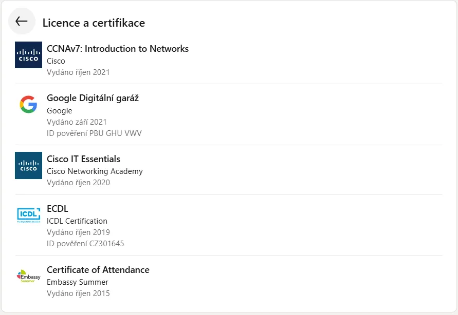Click the Vydáno říjen 2021 date

click(x=78, y=72)
